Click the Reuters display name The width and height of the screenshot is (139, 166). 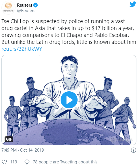[25, 5]
